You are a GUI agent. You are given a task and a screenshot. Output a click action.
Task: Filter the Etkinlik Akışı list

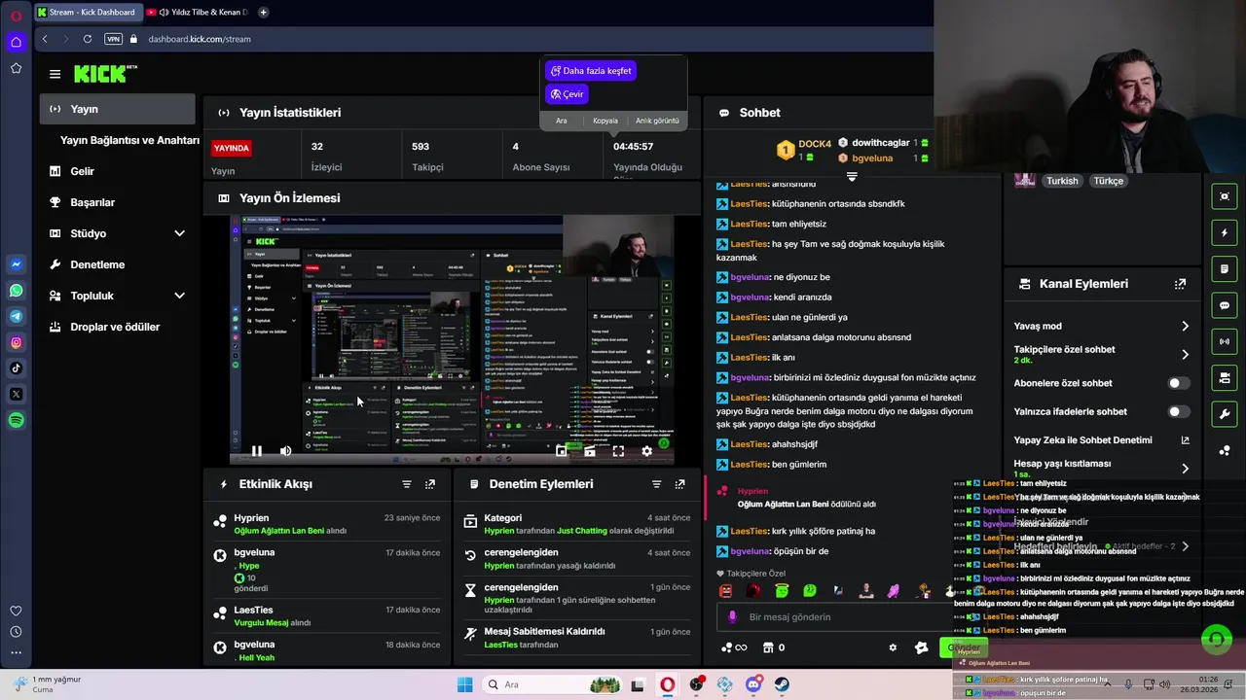(x=407, y=484)
